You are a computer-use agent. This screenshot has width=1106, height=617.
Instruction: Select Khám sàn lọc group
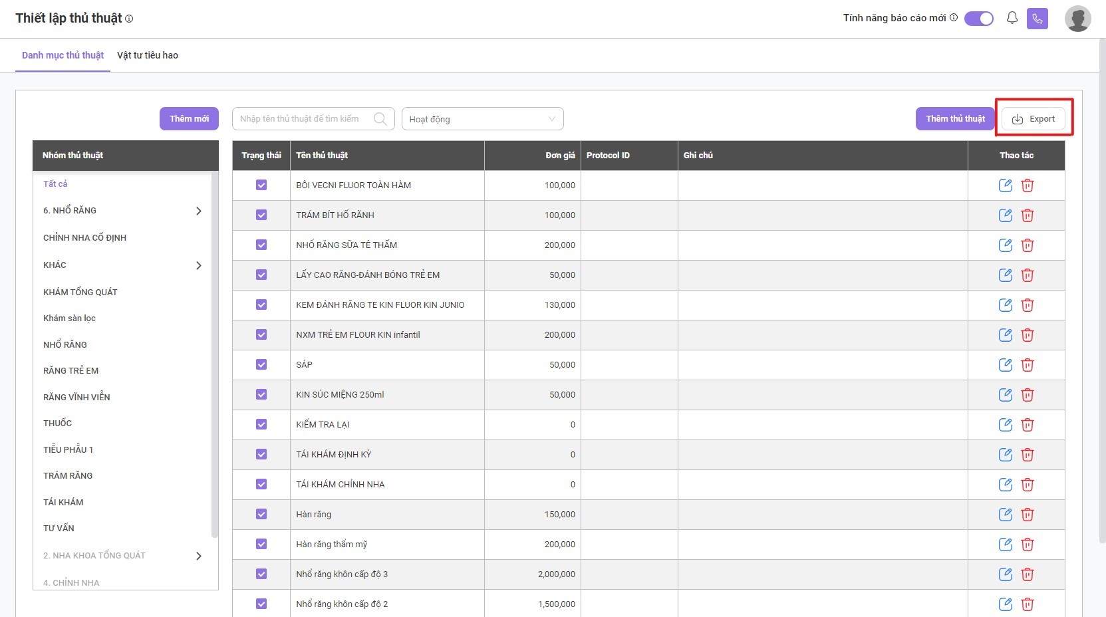[x=70, y=318]
